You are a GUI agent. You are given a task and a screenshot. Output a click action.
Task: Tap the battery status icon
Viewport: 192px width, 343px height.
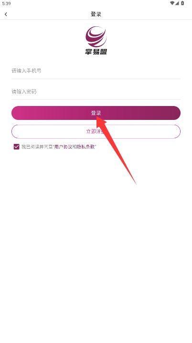182,3
